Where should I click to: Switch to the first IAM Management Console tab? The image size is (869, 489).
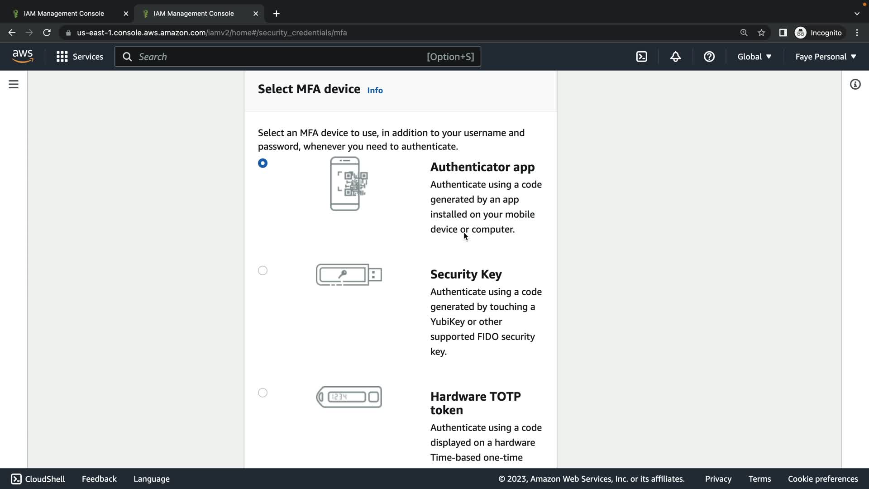[x=64, y=14]
